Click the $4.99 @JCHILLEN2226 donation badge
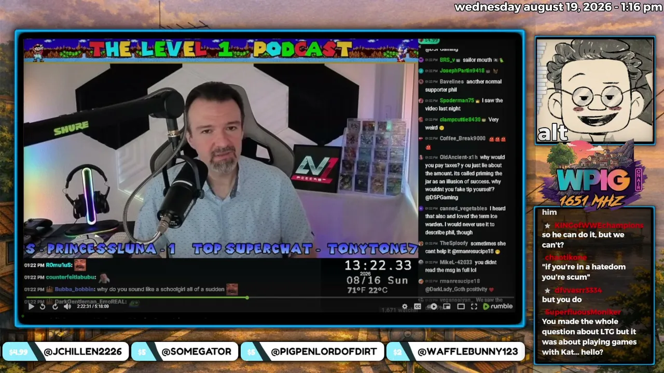 pyautogui.click(x=66, y=352)
